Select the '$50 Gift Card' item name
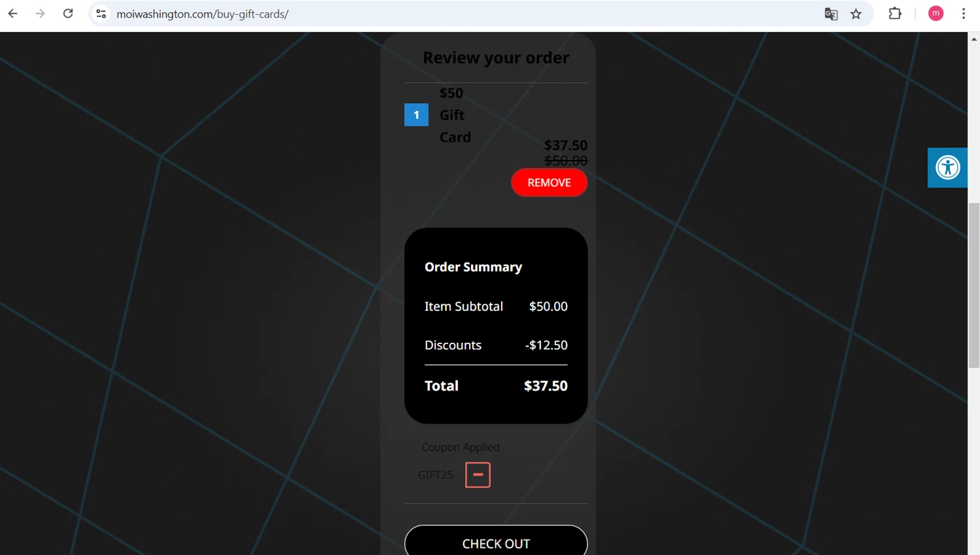Viewport: 980px width, 555px height. [455, 115]
